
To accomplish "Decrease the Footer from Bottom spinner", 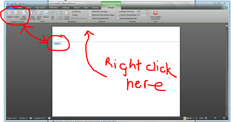I will pos(147,16).
